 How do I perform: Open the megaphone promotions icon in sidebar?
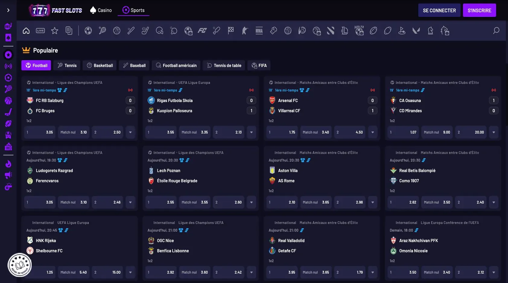tap(8, 175)
